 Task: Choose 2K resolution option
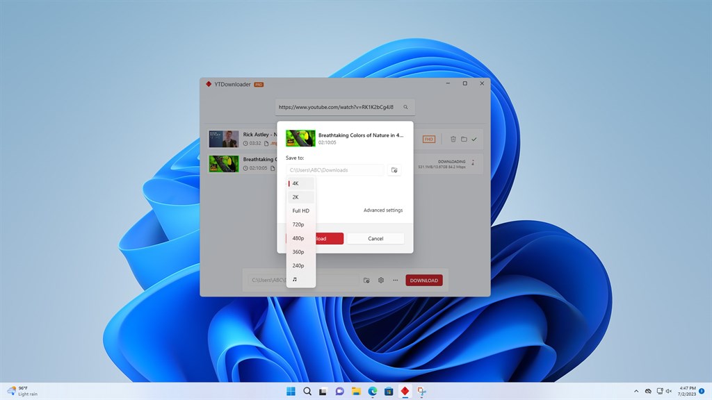300,197
